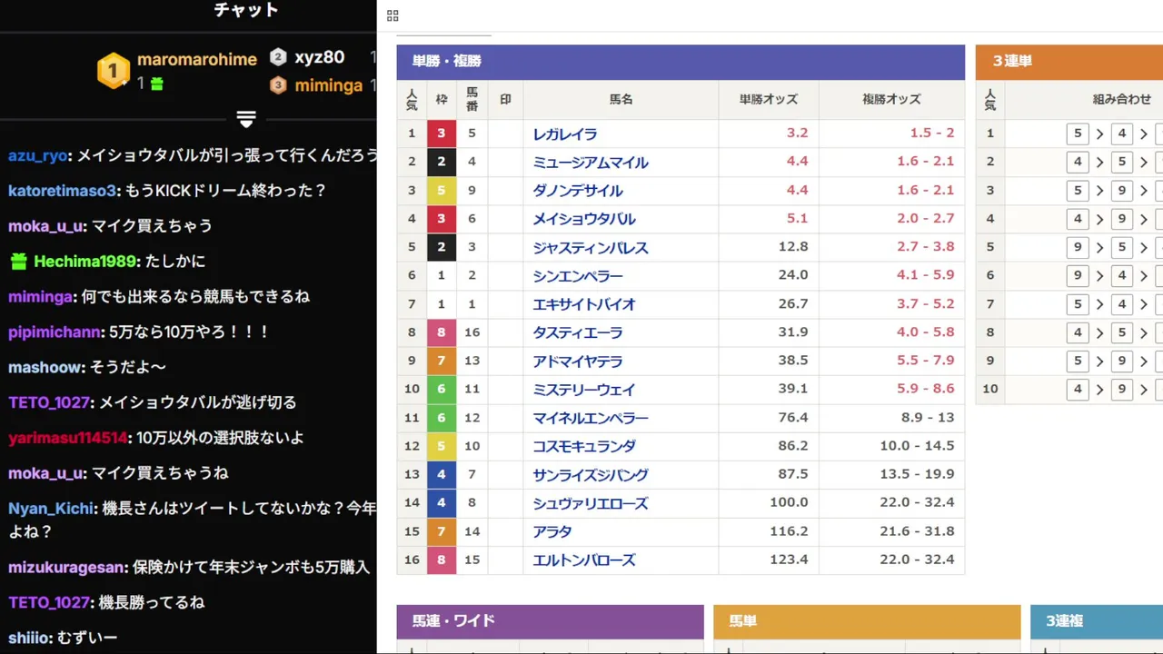Image resolution: width=1163 pixels, height=654 pixels.
Task: Open horse アドマイヤテラ
Action: click(578, 362)
